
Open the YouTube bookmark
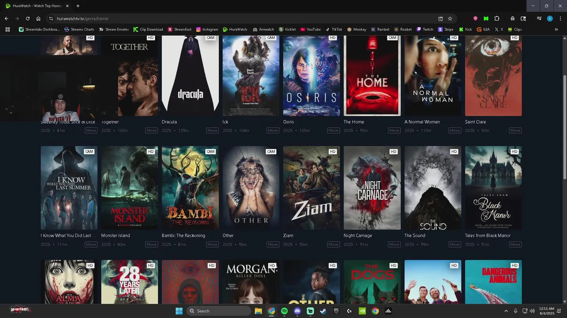click(x=311, y=30)
